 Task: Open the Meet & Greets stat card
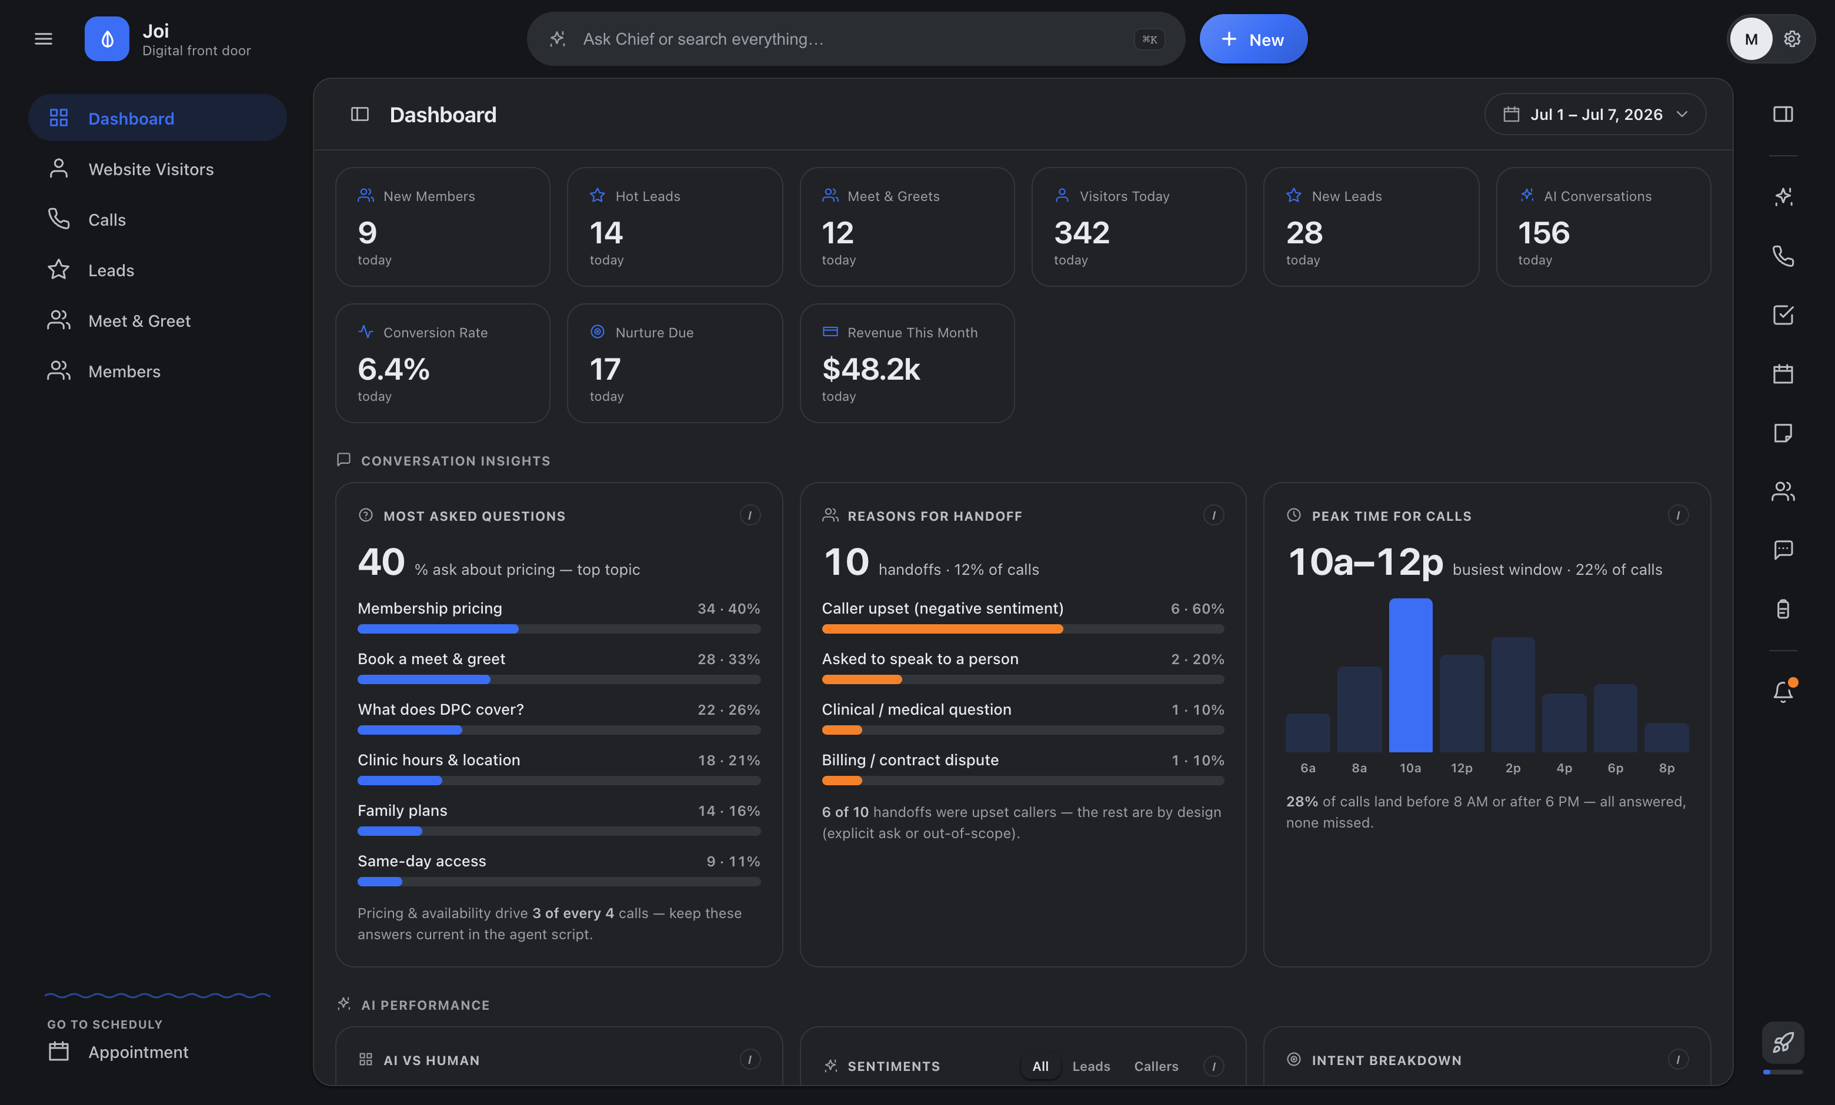tap(907, 227)
